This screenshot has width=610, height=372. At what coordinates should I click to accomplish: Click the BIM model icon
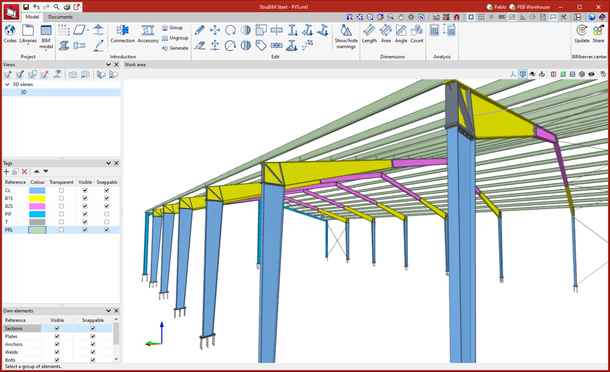(x=46, y=31)
